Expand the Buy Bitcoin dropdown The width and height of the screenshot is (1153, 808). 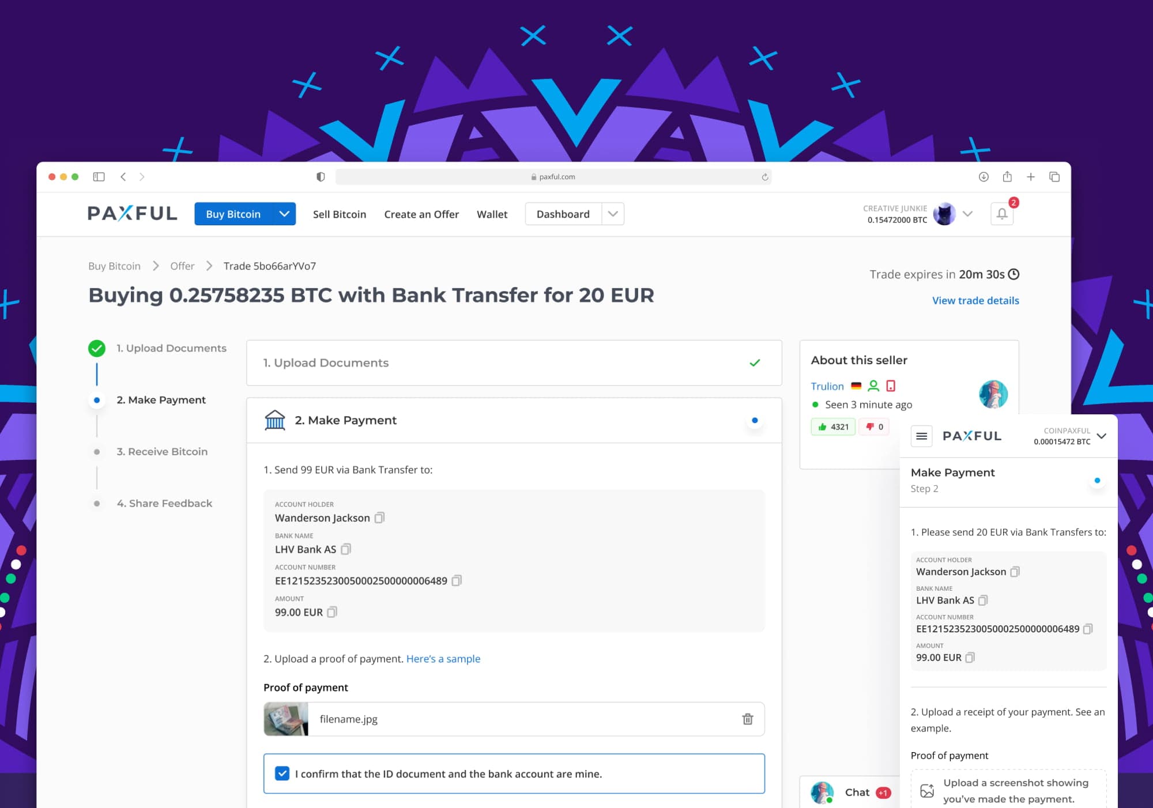point(284,214)
